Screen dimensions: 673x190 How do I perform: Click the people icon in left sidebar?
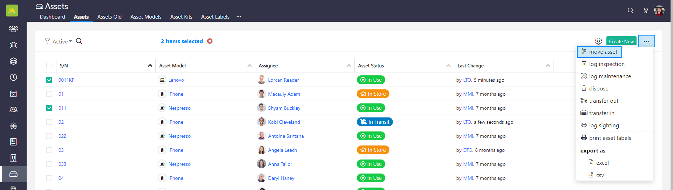tap(13, 29)
